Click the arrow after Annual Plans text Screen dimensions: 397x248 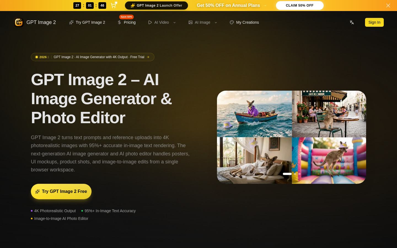(265, 6)
